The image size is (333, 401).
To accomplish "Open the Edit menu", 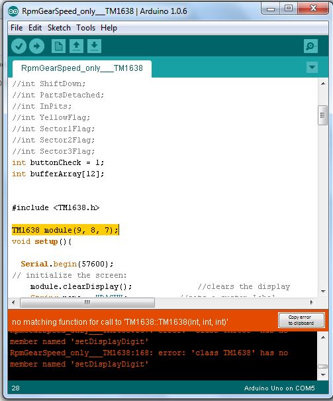I will [35, 28].
